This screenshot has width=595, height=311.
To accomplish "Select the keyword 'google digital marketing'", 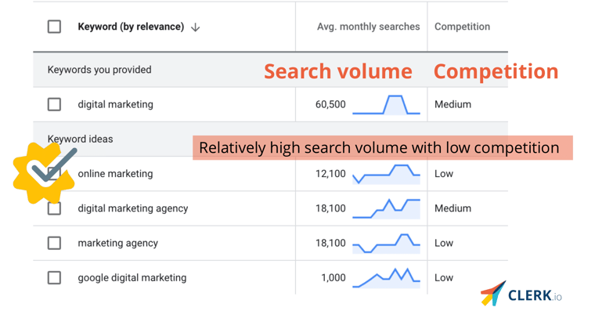I will coord(132,278).
